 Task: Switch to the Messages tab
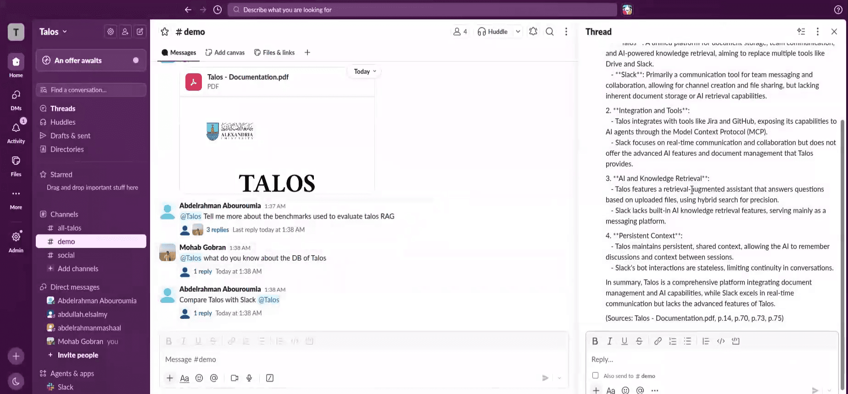(179, 53)
